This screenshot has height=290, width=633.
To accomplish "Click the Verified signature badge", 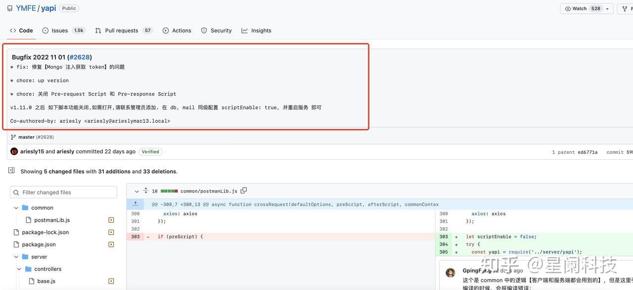I will (x=150, y=152).
